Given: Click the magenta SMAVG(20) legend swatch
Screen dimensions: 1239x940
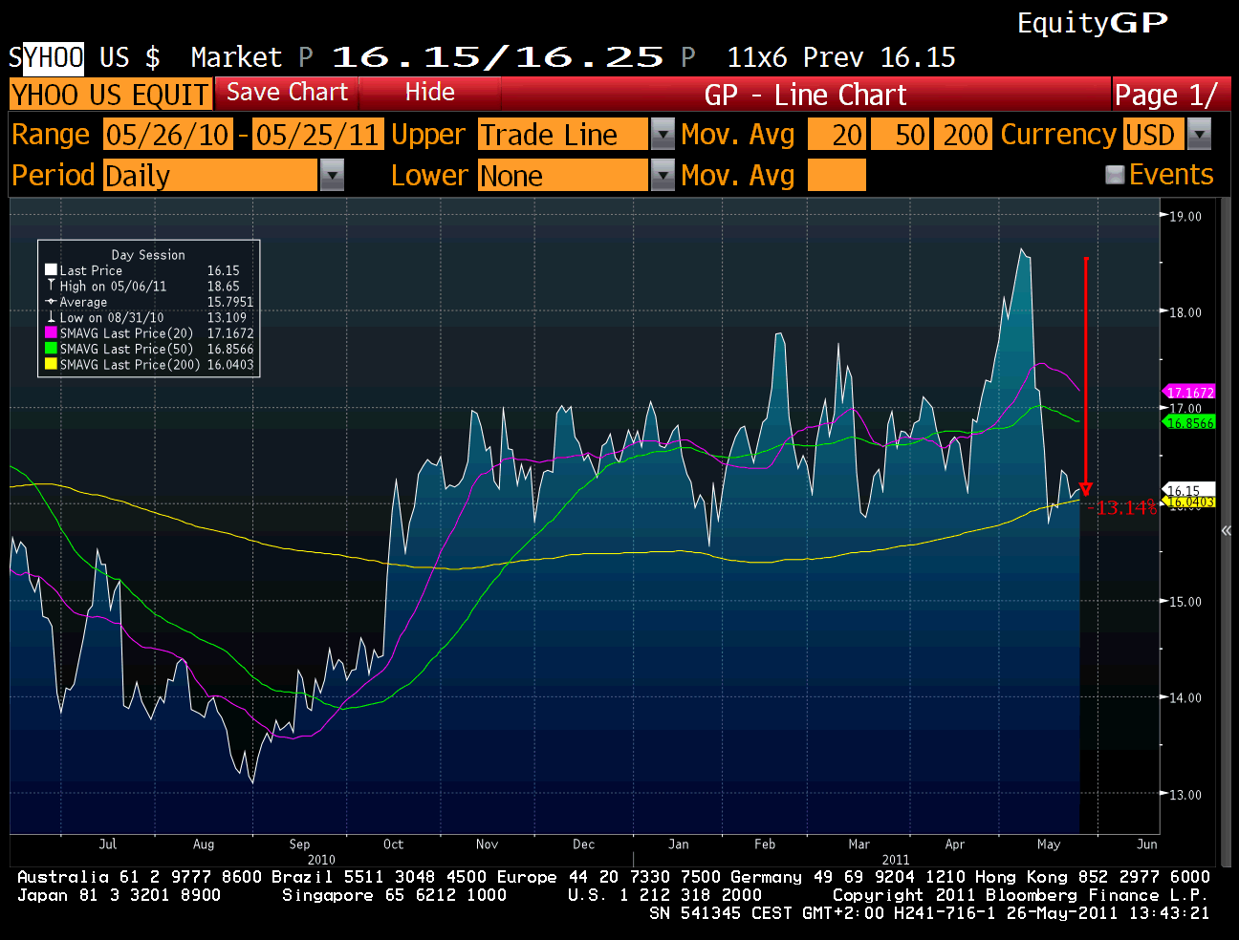Looking at the screenshot, I should pos(51,332).
